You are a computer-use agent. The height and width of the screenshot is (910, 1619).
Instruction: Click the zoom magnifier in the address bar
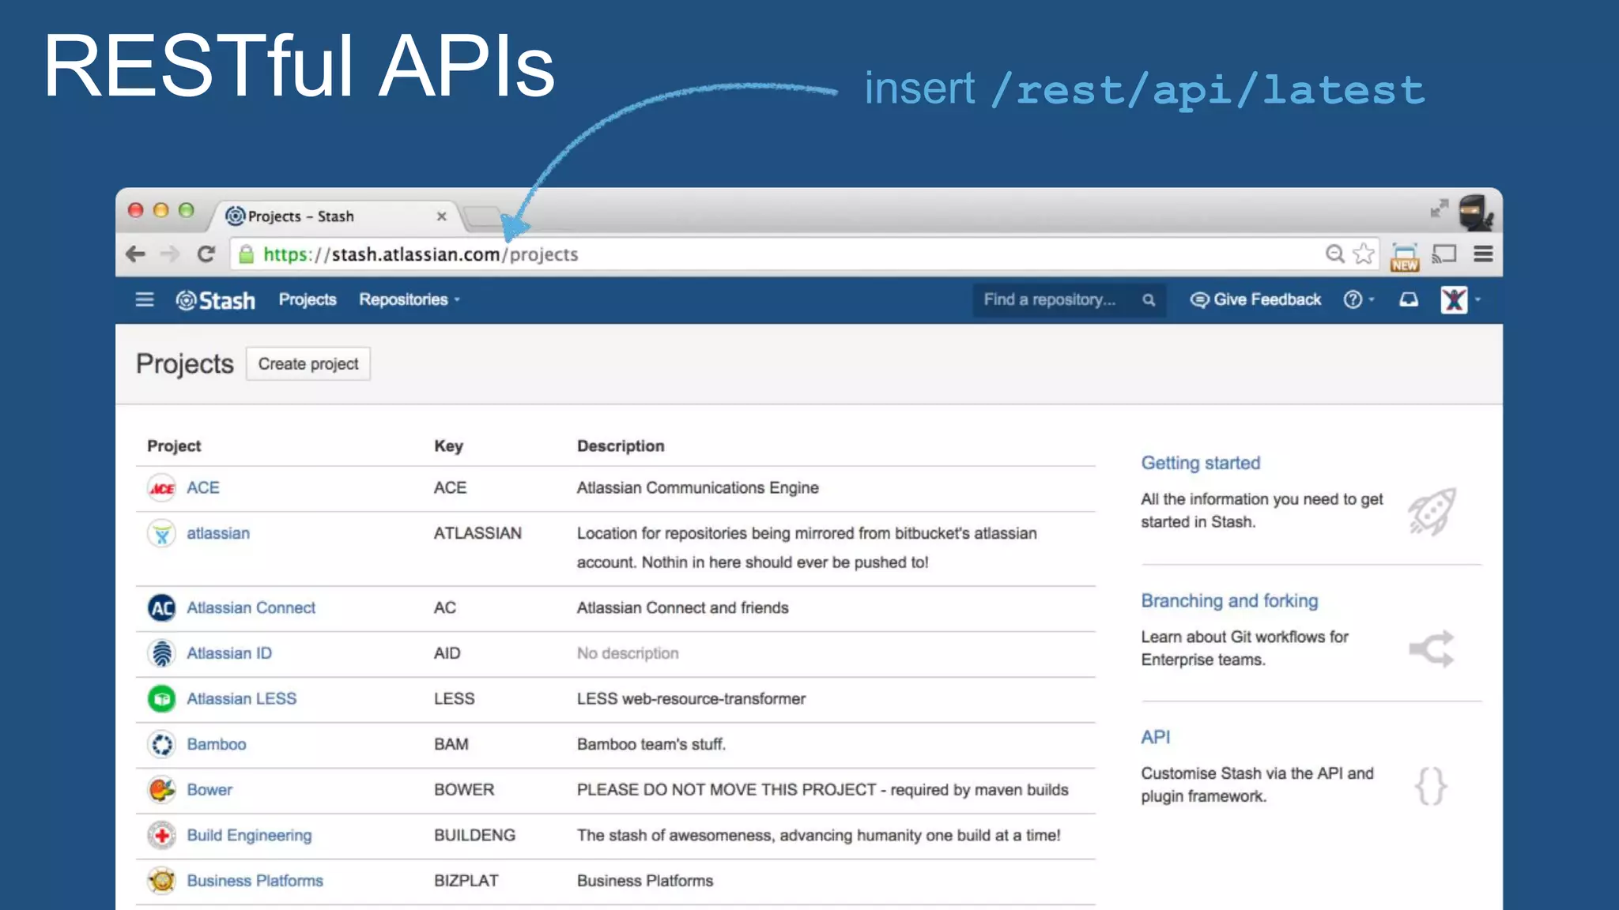click(1334, 254)
